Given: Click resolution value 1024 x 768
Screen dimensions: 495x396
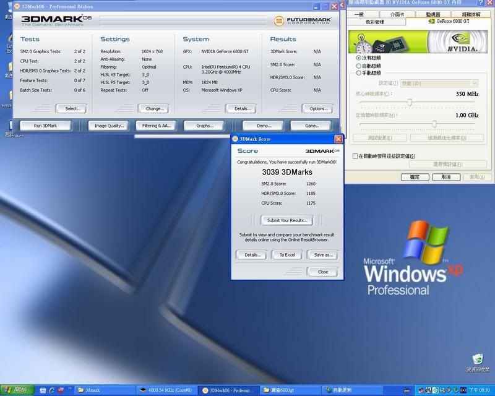Looking at the screenshot, I should [152, 51].
